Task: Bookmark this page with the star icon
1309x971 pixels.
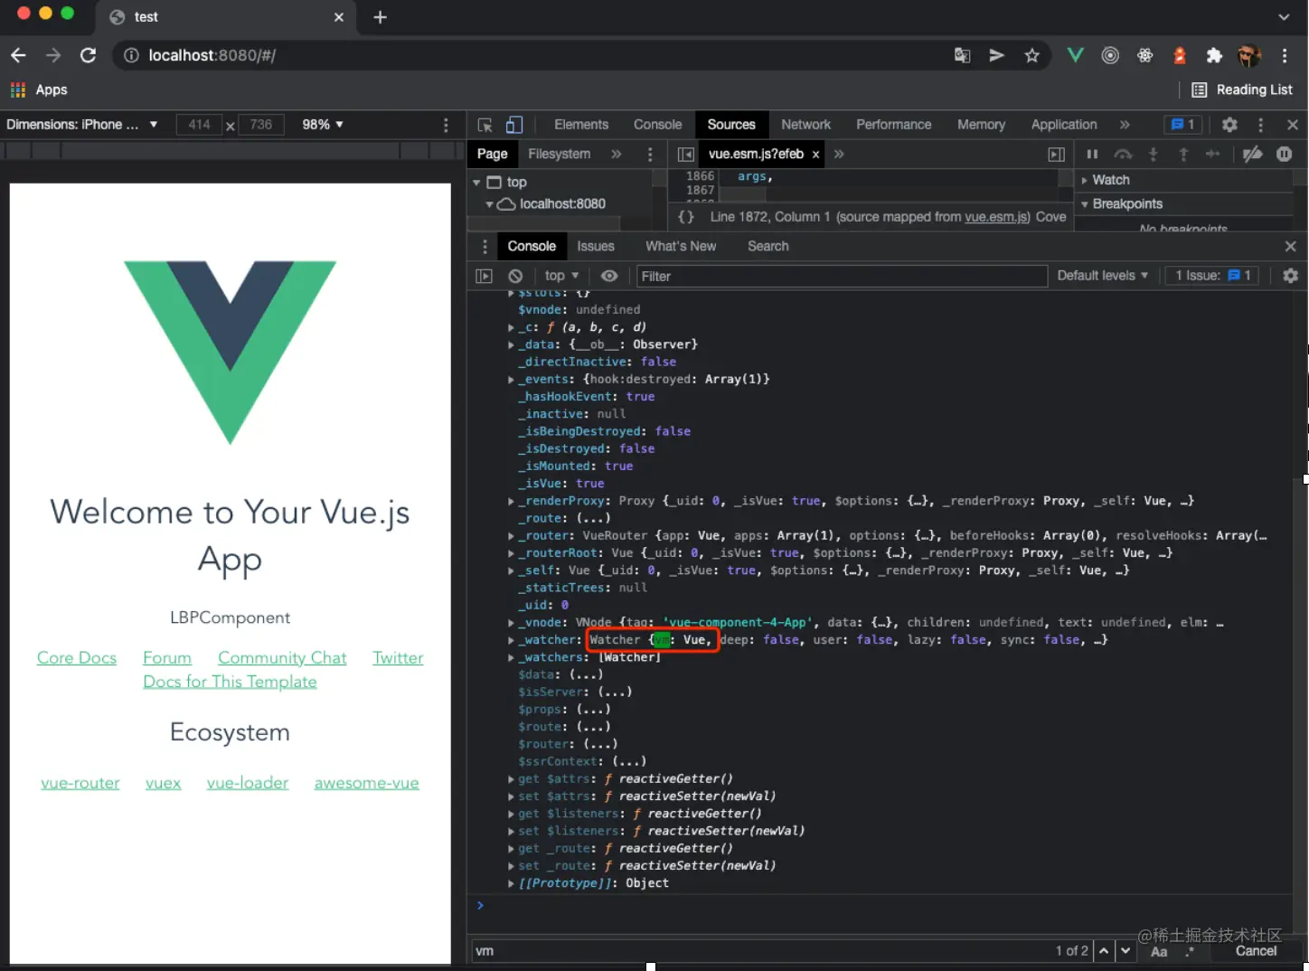Action: [x=1031, y=55]
